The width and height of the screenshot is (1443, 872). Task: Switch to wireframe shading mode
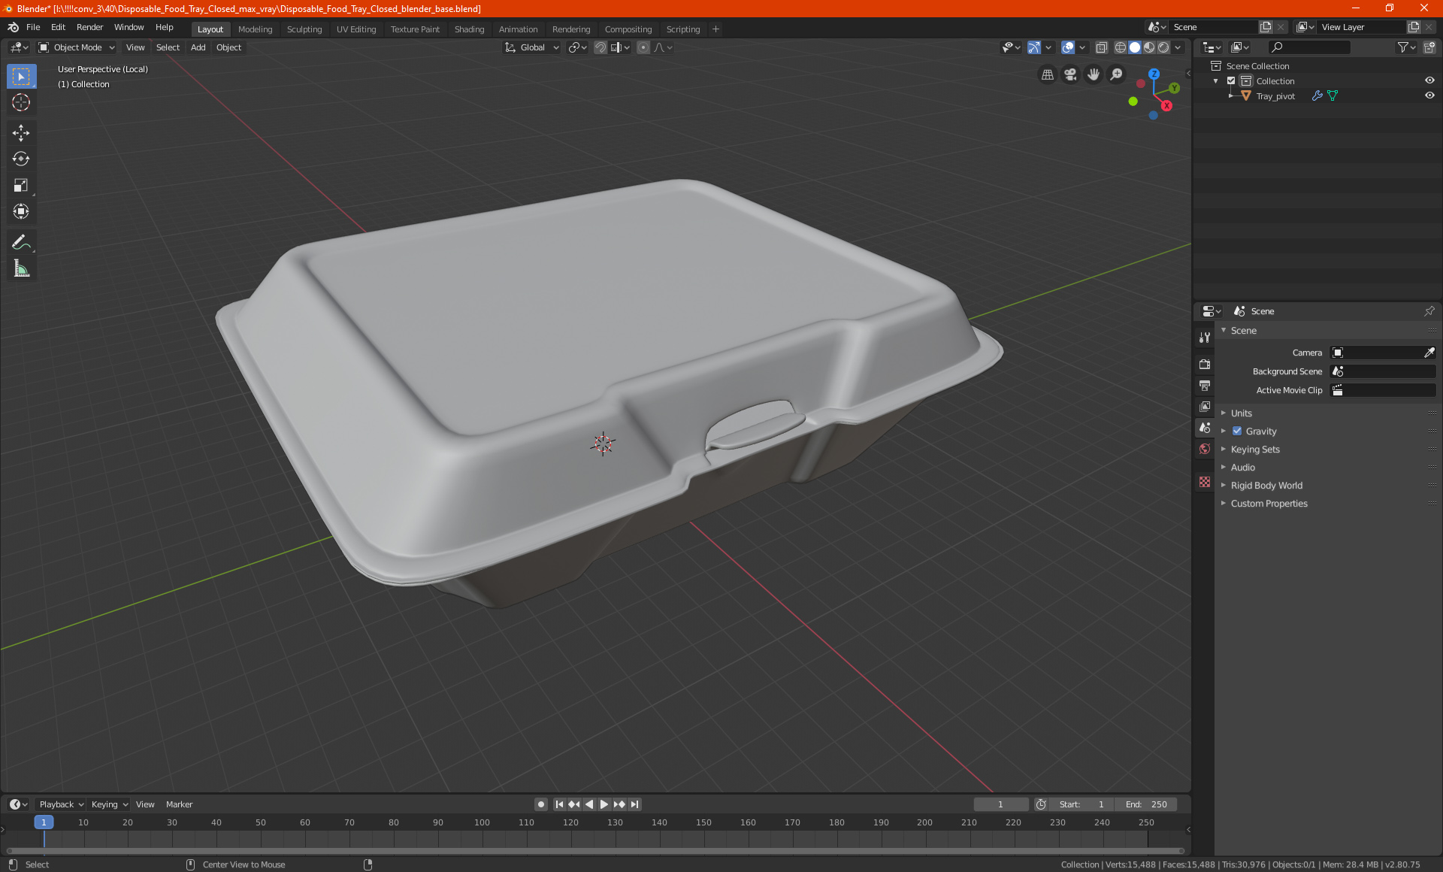click(1121, 47)
